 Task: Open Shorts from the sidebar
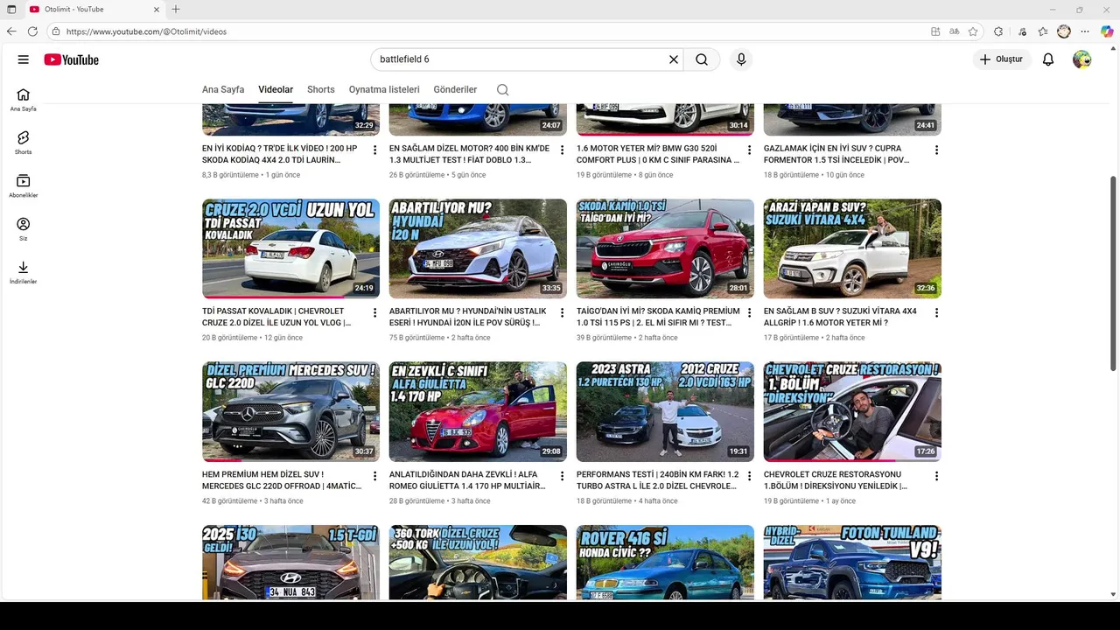point(23,143)
